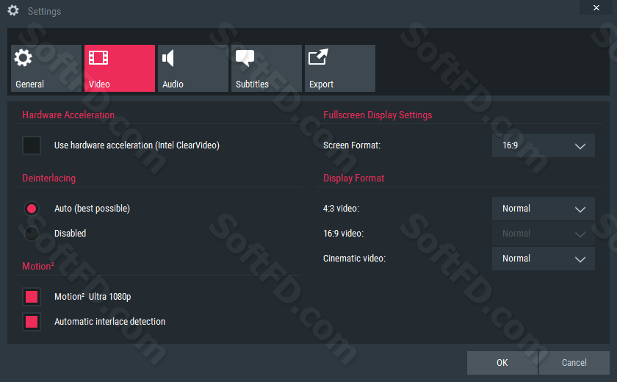
Task: Click the Cancel button
Action: tap(574, 363)
